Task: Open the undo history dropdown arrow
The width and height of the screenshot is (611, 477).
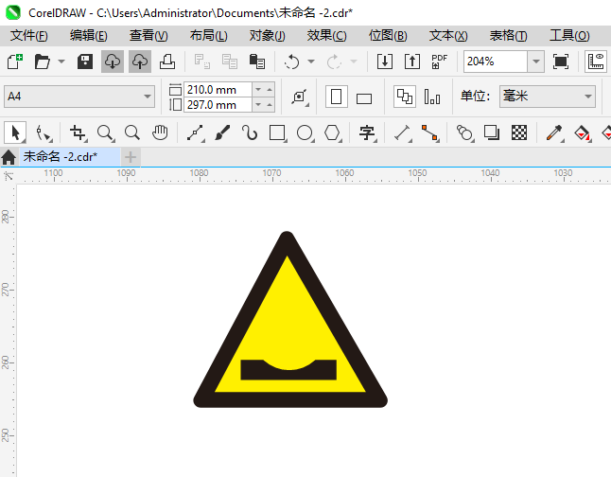Action: tap(311, 62)
